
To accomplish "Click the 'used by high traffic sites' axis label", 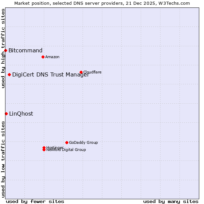I will click(3, 49).
